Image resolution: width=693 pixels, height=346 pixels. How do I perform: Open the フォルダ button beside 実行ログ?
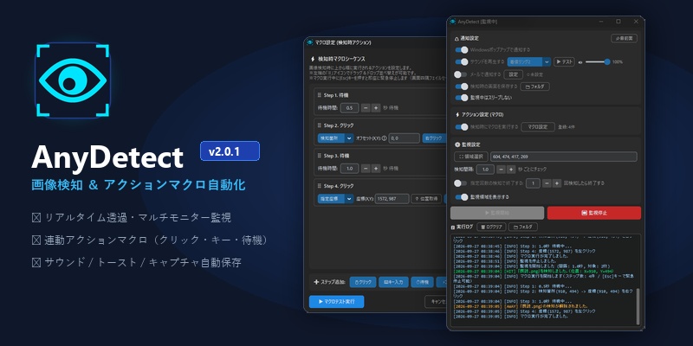pyautogui.click(x=523, y=227)
